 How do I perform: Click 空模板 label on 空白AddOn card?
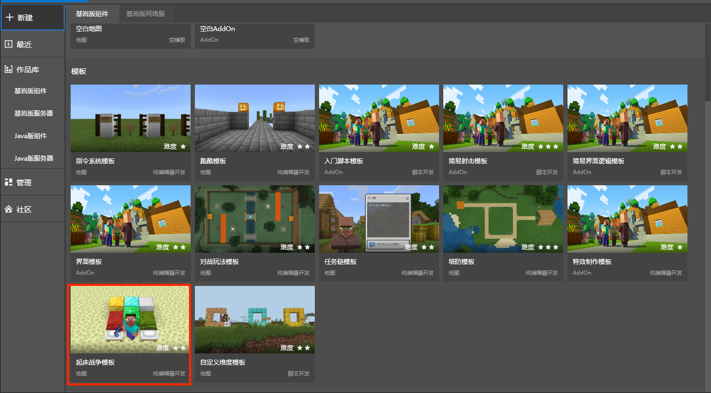pyautogui.click(x=301, y=40)
